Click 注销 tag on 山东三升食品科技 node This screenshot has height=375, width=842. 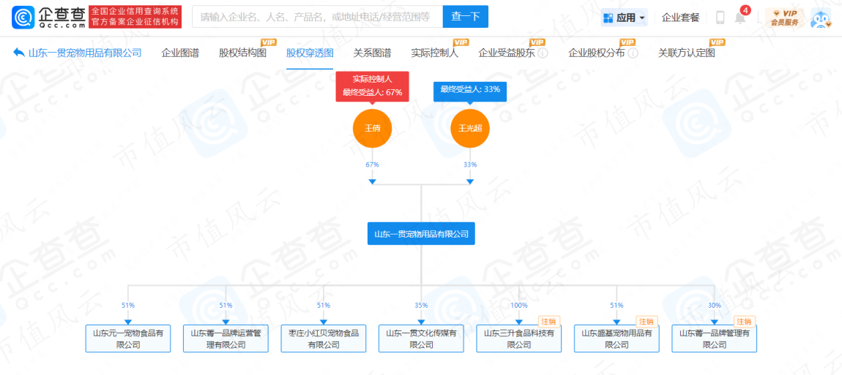[x=549, y=322]
